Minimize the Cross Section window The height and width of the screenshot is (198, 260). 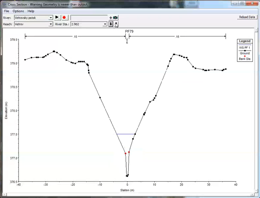(235, 3)
